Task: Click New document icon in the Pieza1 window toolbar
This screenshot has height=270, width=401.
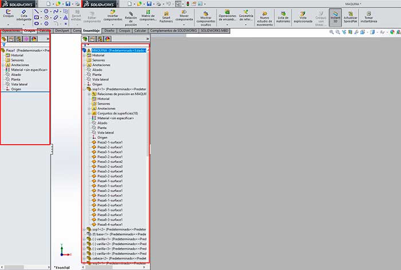Action: (48, 4)
